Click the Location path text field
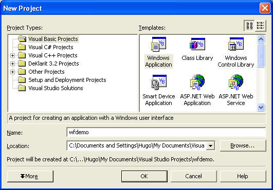Viewport: 273px width, 190px height. coord(137,145)
